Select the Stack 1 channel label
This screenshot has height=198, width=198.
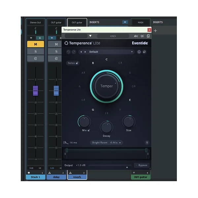[x=36, y=177]
